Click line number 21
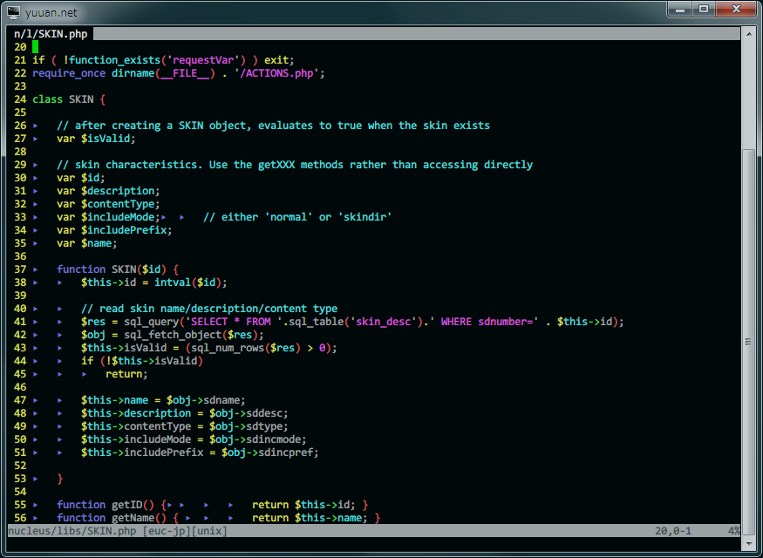Image resolution: width=763 pixels, height=558 pixels. (20, 60)
